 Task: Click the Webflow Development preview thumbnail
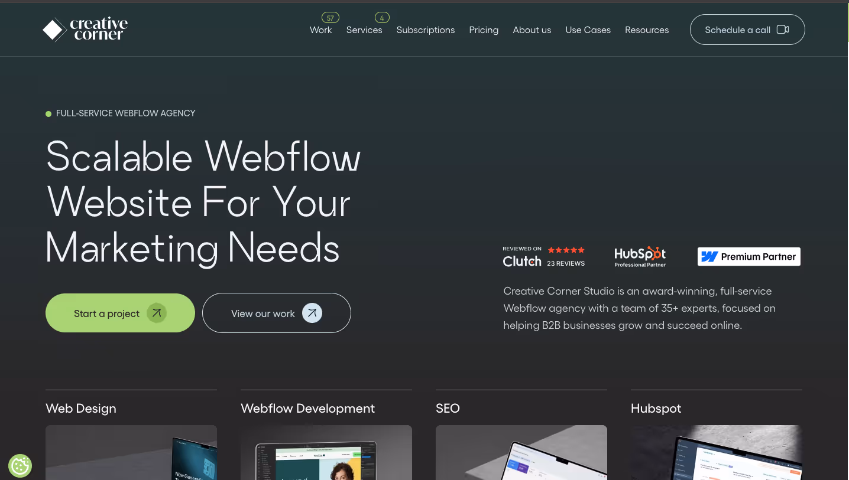(326, 452)
